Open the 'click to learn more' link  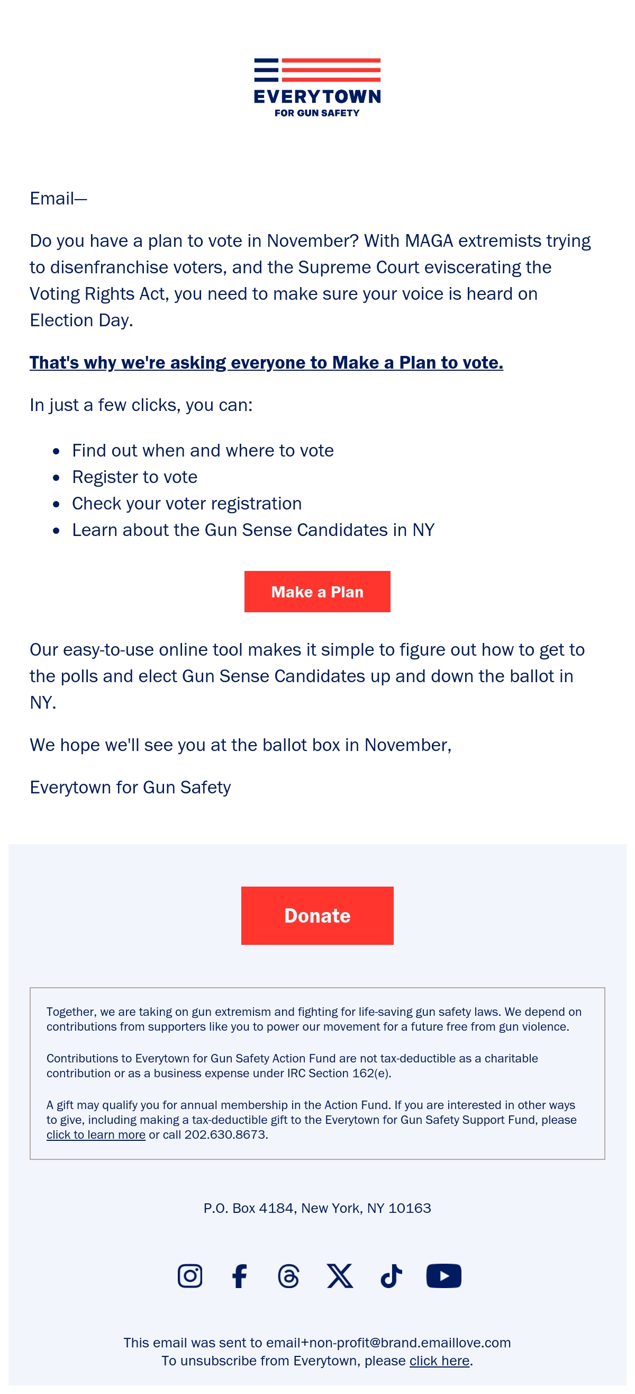(x=96, y=1134)
